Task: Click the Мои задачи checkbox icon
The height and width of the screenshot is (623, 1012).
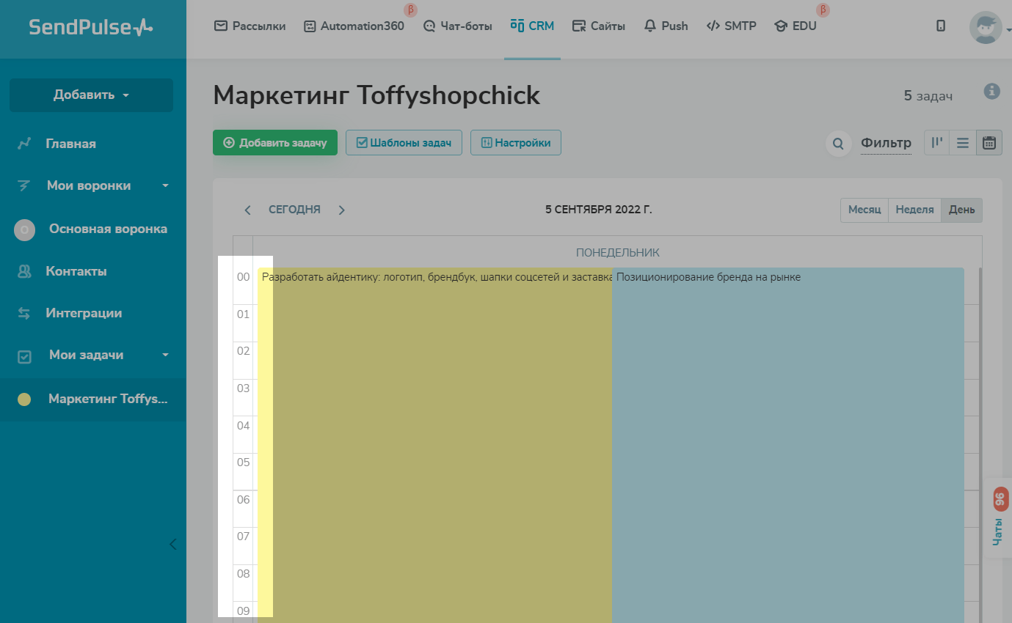Action: point(24,356)
